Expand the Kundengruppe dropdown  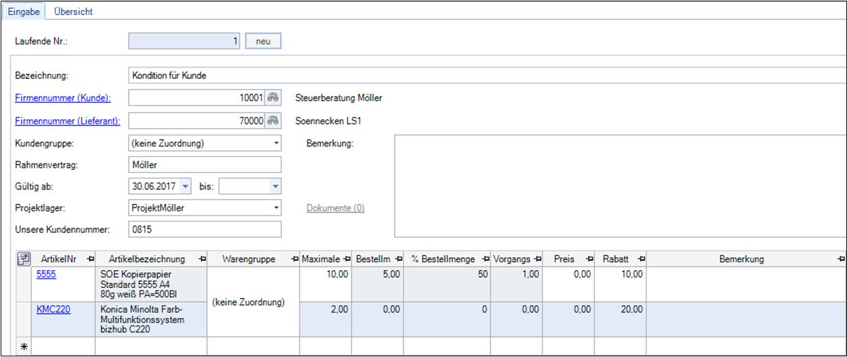click(276, 143)
